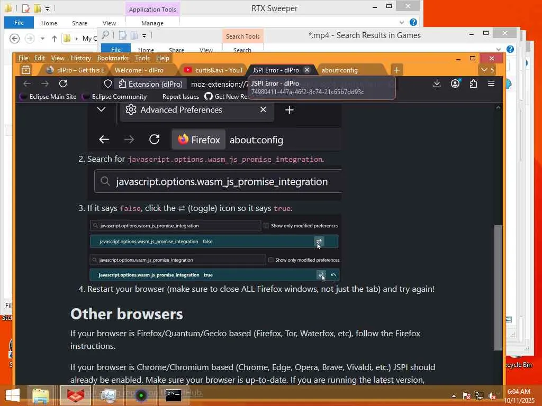Click the magnifier icon in Search Results titlebar
The image size is (542, 406).
tap(105, 35)
